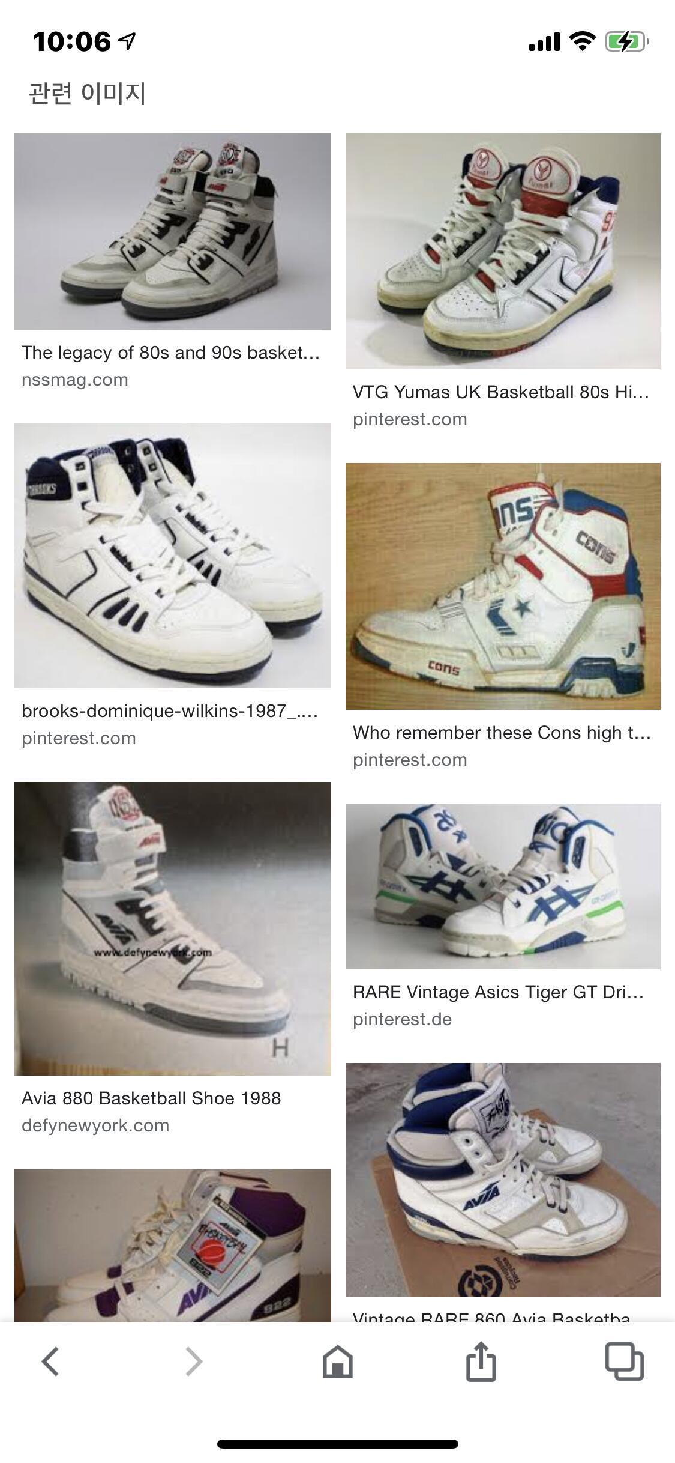675x1463 pixels.
Task: Tap the browser back arrow
Action: 50,1361
